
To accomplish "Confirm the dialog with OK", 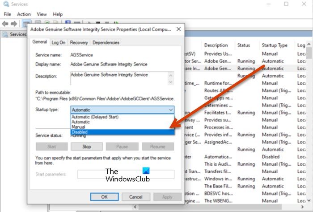I will (x=104, y=197).
